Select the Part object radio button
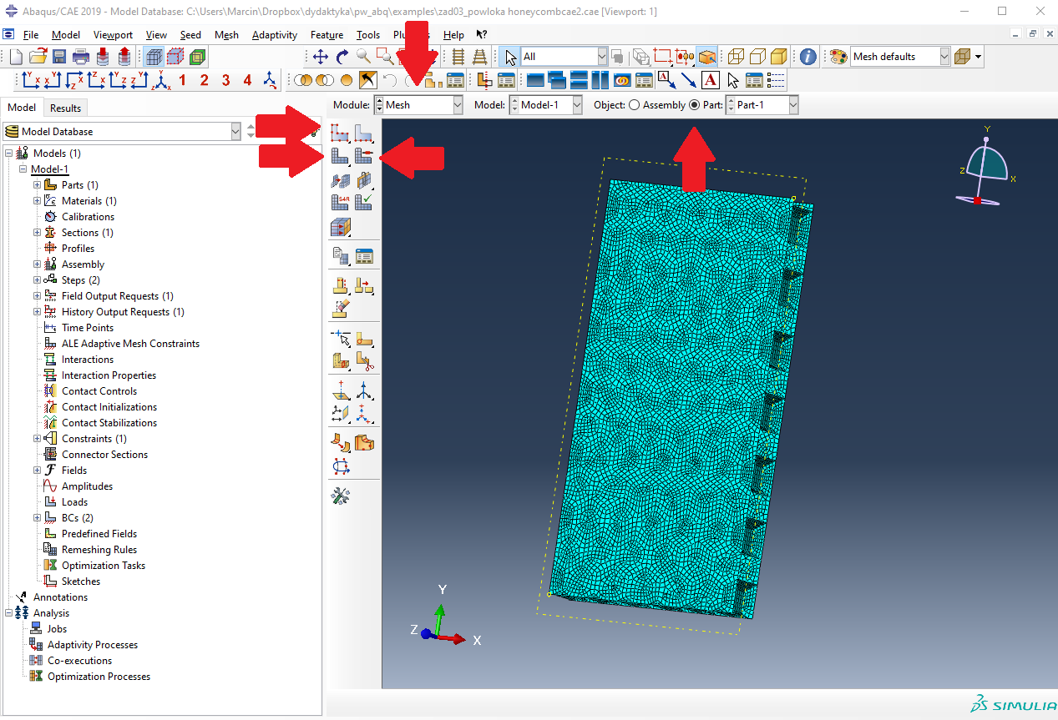Screen dimensions: 1058x720 (x=694, y=105)
